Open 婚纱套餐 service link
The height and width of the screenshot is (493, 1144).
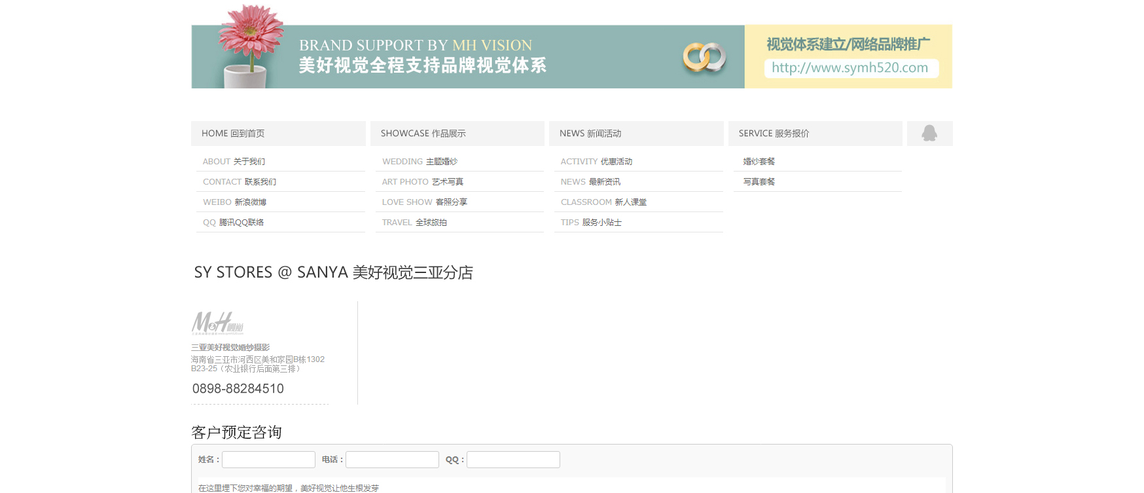(x=759, y=162)
